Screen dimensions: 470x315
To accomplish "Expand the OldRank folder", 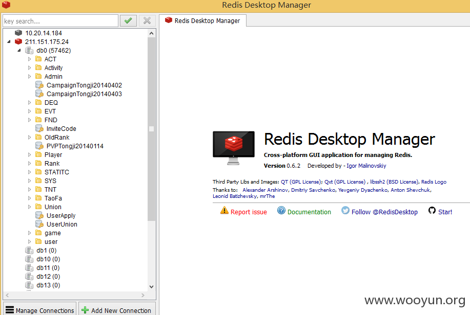I will [x=29, y=137].
